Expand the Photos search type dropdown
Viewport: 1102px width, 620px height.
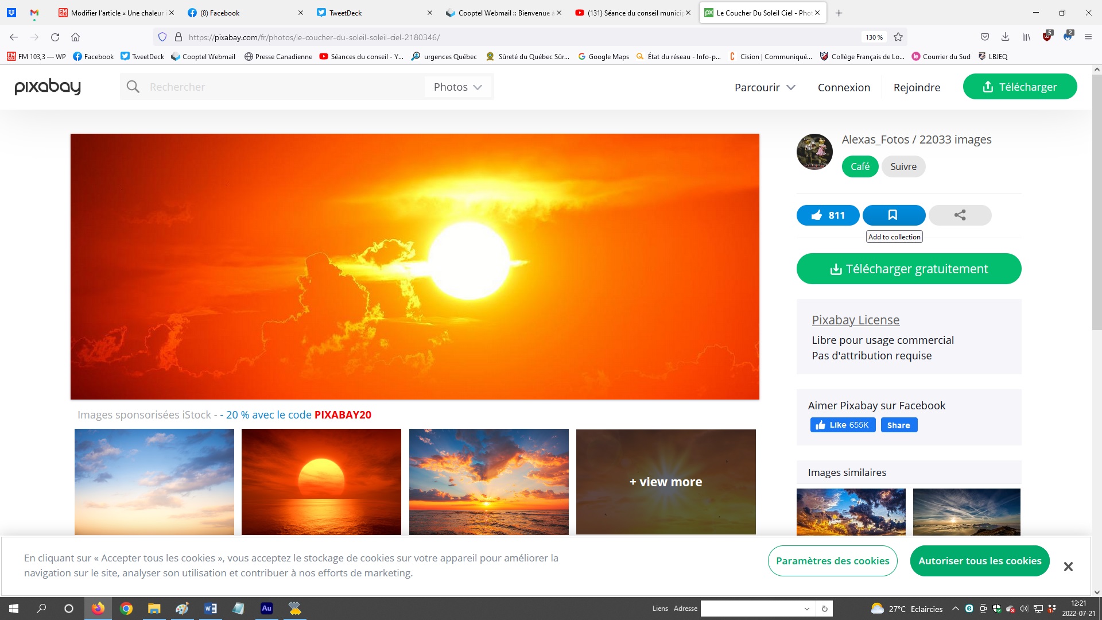(458, 87)
